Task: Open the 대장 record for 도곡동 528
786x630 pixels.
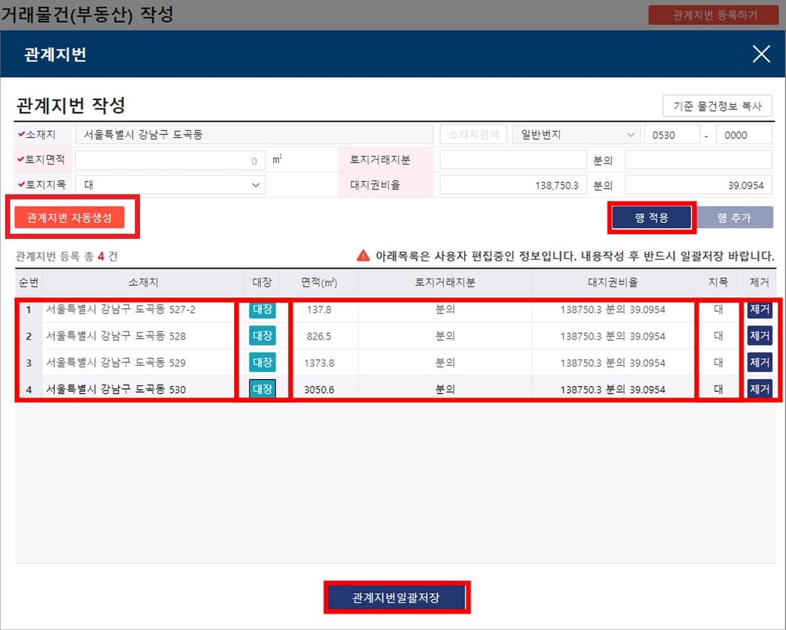Action: 263,336
